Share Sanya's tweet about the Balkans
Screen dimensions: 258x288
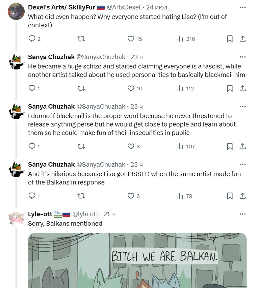pyautogui.click(x=242, y=196)
